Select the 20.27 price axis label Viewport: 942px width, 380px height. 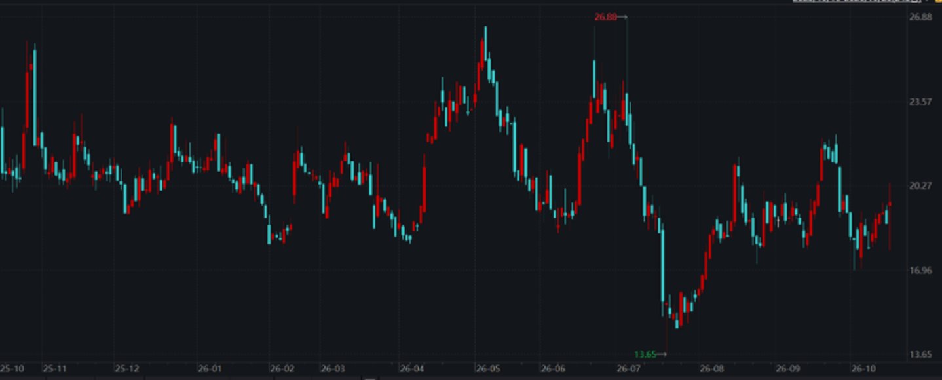(921, 186)
